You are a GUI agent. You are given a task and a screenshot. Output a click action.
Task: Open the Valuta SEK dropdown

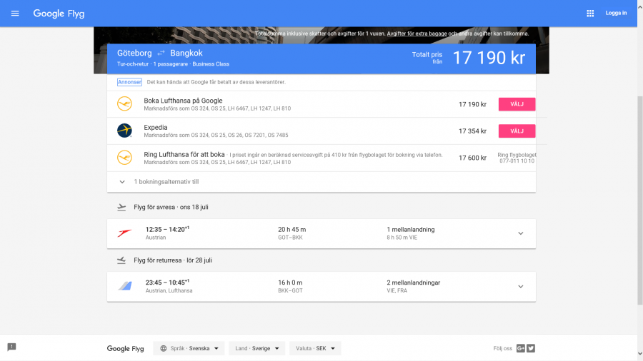[315, 348]
